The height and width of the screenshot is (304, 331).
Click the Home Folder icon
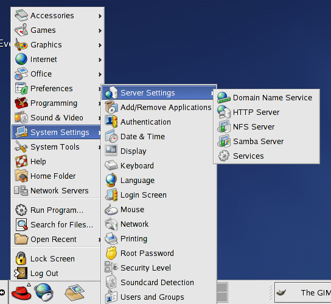21,176
